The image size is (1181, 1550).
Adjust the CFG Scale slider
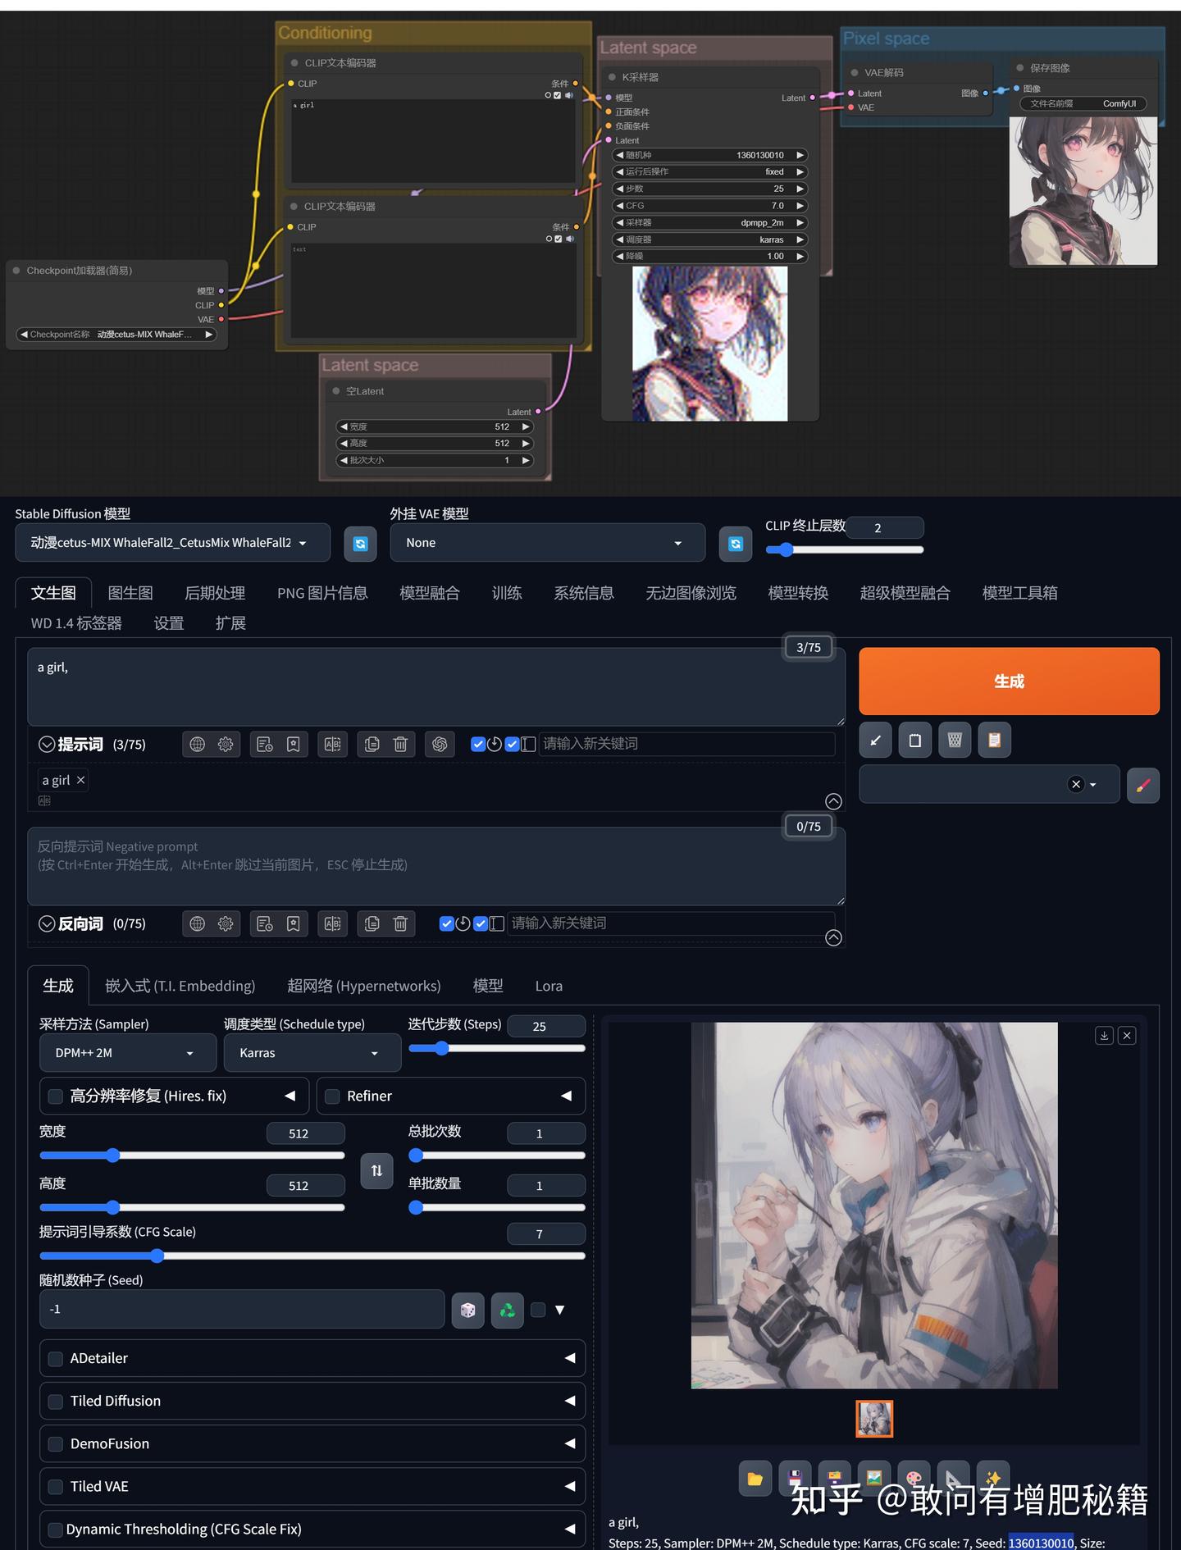312,1256
